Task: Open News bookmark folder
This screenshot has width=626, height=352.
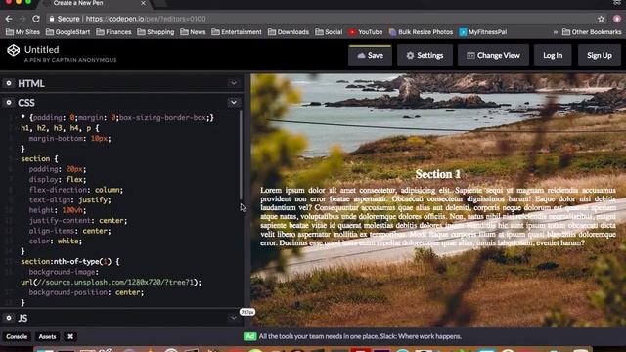Action: coord(193,32)
